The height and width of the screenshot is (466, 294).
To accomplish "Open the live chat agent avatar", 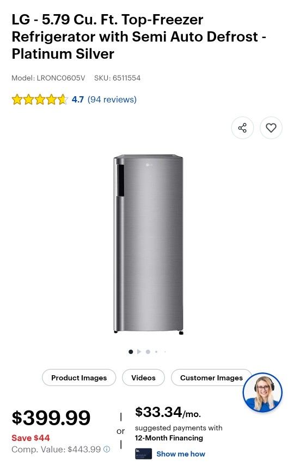I will 262,392.
